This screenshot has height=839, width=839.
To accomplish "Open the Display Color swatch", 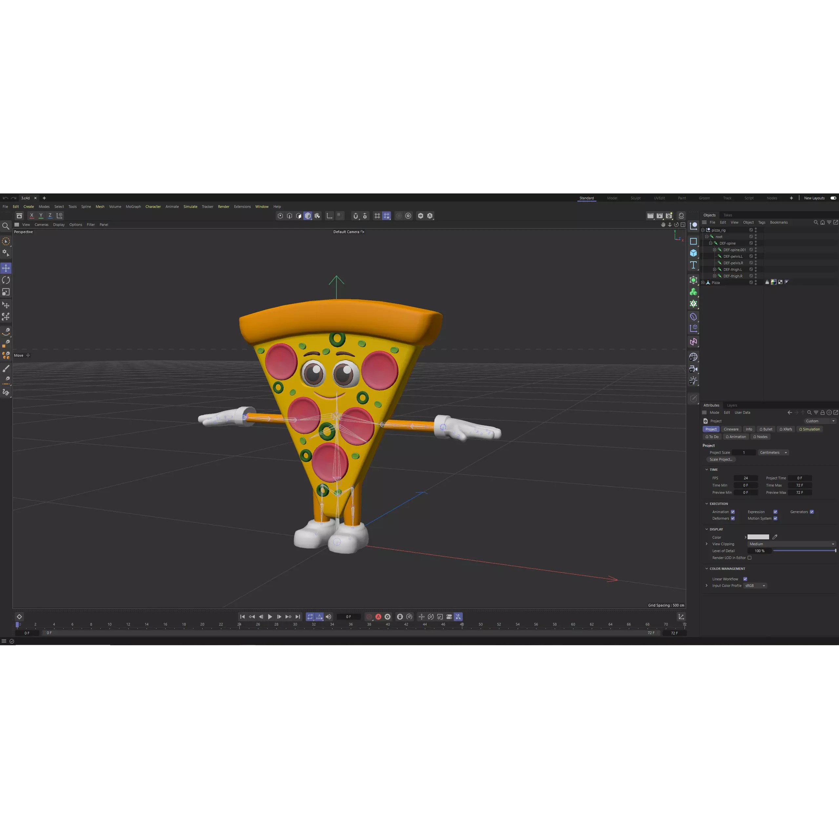I will click(758, 538).
